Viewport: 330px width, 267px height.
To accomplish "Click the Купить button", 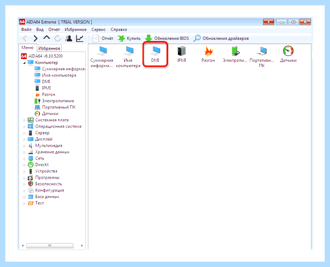I will (129, 38).
